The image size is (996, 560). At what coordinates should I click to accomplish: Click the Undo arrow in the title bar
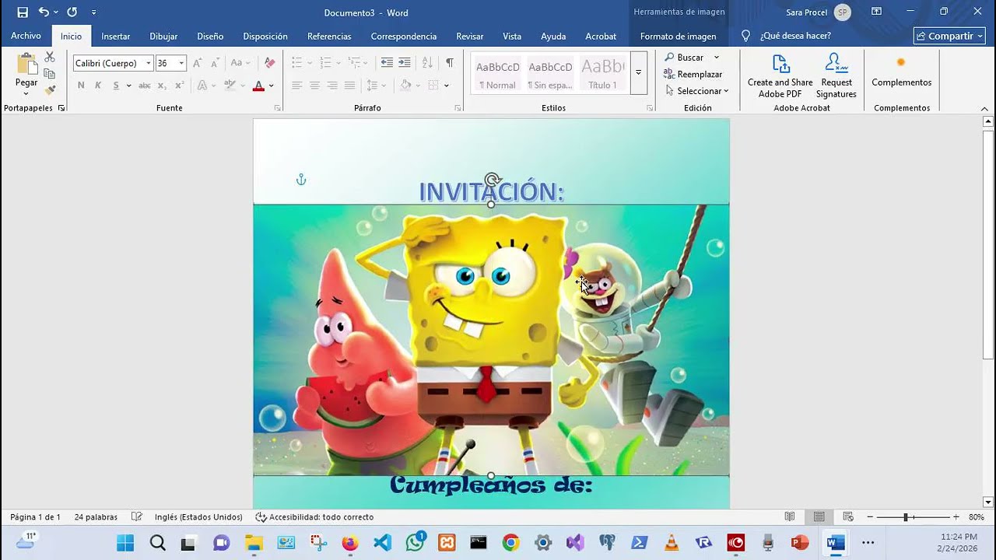[x=44, y=12]
